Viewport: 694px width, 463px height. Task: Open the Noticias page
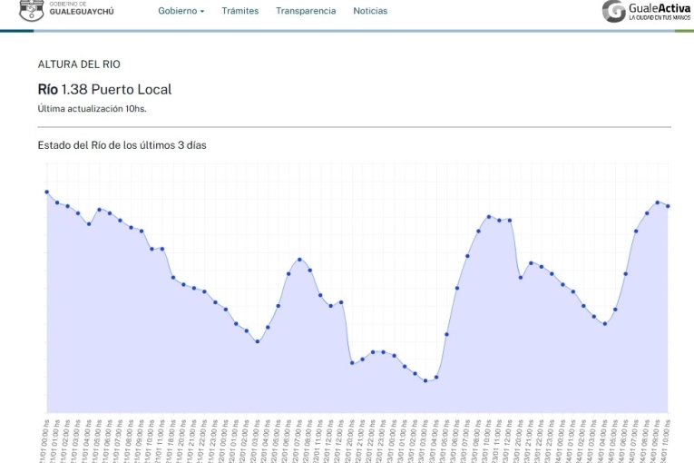pos(370,11)
